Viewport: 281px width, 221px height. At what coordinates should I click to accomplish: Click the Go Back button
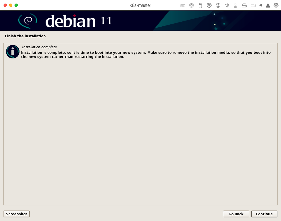click(236, 214)
